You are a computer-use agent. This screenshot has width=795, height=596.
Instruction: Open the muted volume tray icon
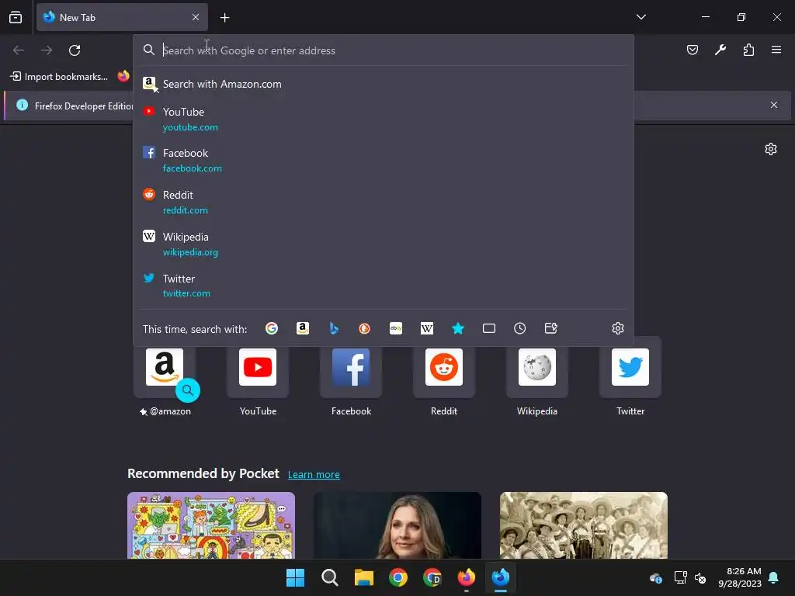(x=700, y=577)
